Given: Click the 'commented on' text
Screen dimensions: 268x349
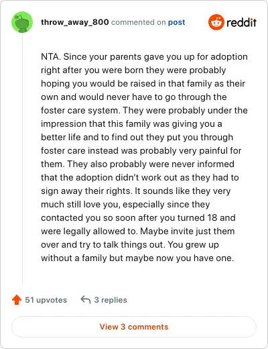Looking at the screenshot, I should pos(138,22).
